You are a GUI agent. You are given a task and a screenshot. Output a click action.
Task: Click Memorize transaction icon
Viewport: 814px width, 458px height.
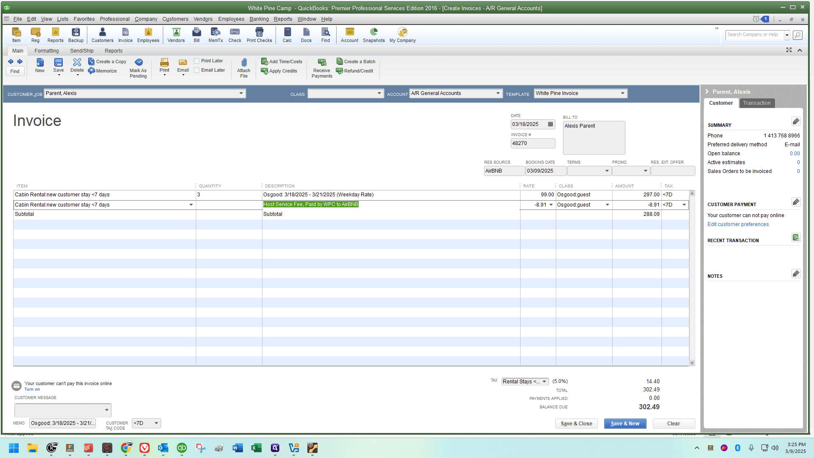pos(102,71)
